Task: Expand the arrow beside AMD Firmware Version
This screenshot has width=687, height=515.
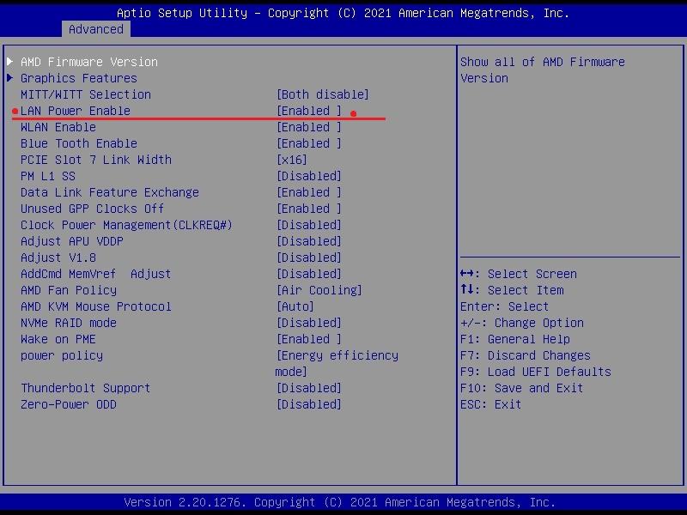Action: point(10,62)
